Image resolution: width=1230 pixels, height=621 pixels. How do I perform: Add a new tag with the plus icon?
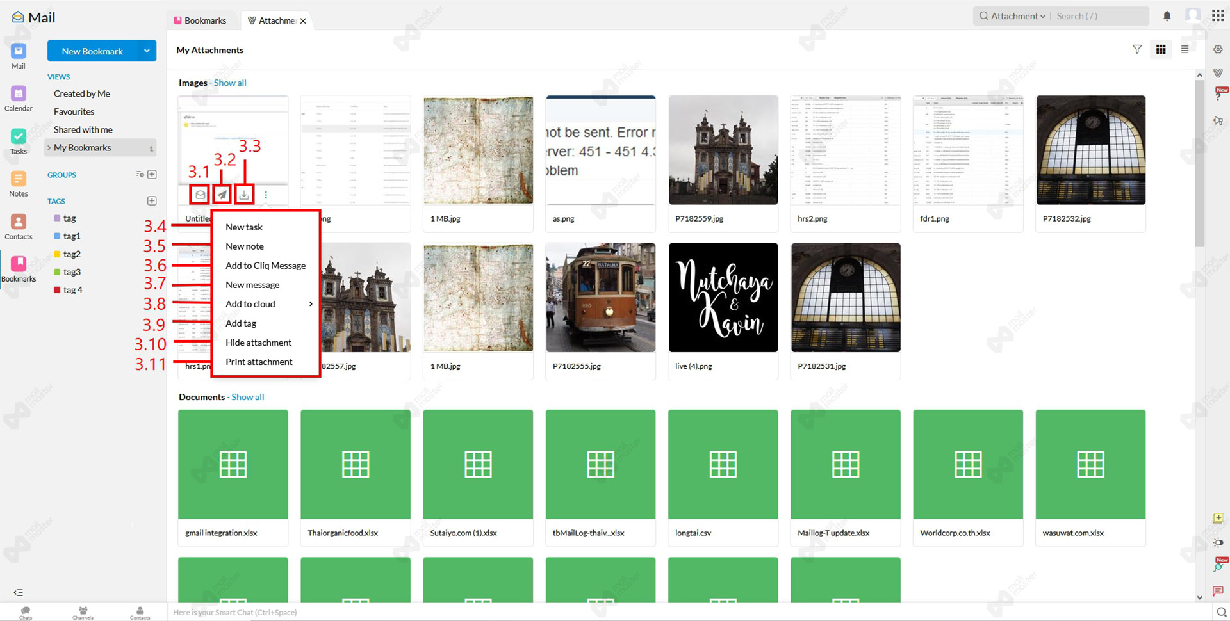point(152,200)
